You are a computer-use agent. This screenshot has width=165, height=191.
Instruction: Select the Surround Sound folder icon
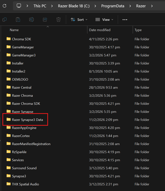pyautogui.click(x=9, y=168)
